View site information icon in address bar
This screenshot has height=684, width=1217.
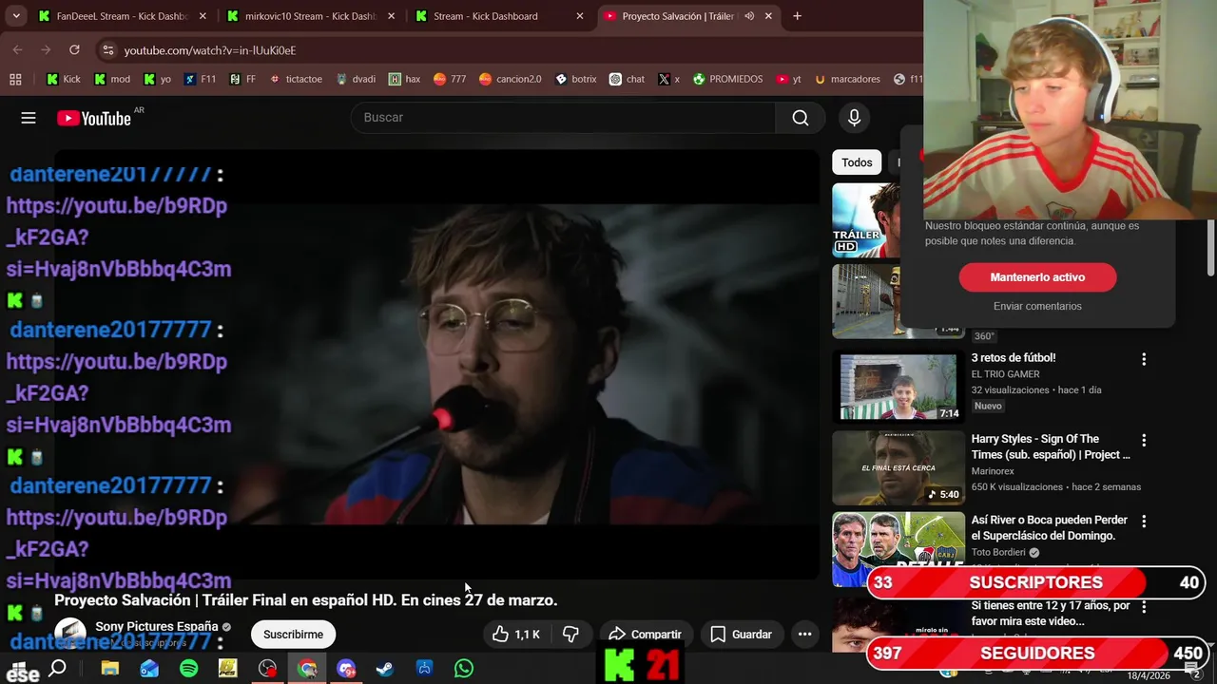107,49
